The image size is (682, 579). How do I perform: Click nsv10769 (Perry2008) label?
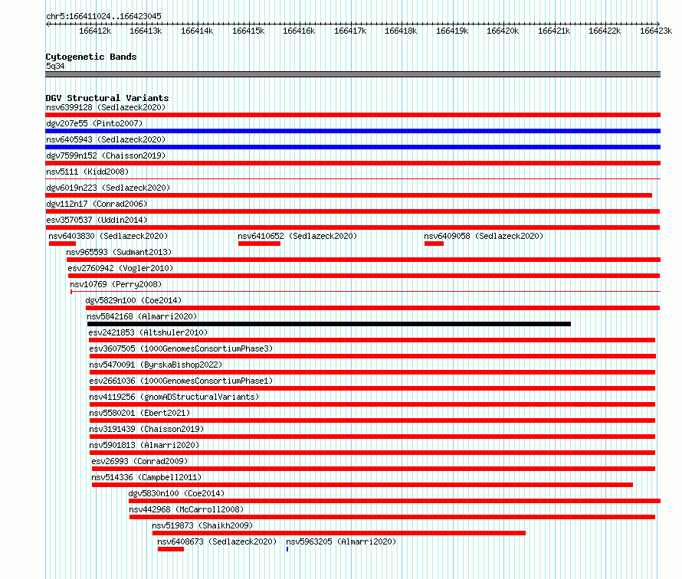tap(116, 284)
